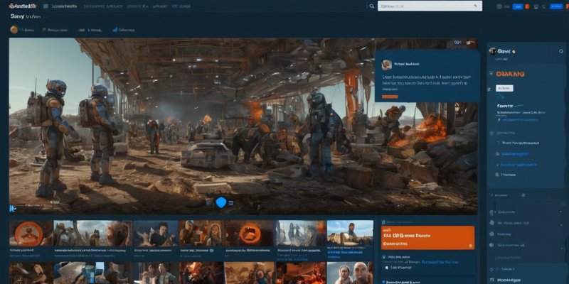Viewport: 569px width, 284px height.
Task: Toggle the white dot option under banner
Action: coord(385,267)
